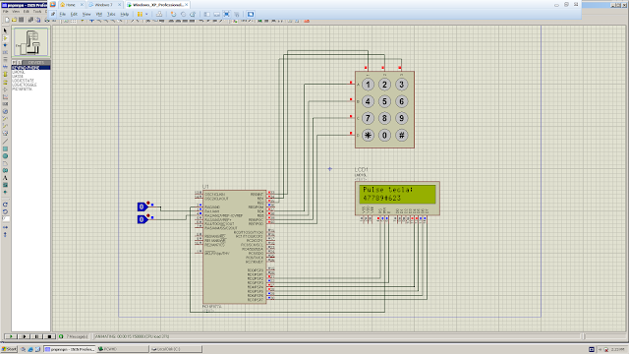Push keypad star key
The width and height of the screenshot is (629, 354).
(x=368, y=136)
